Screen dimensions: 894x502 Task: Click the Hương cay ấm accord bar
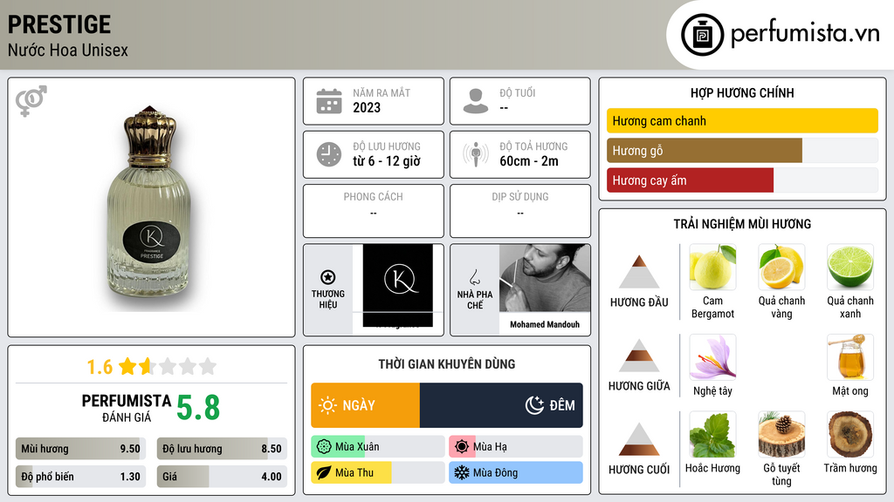[742, 180]
